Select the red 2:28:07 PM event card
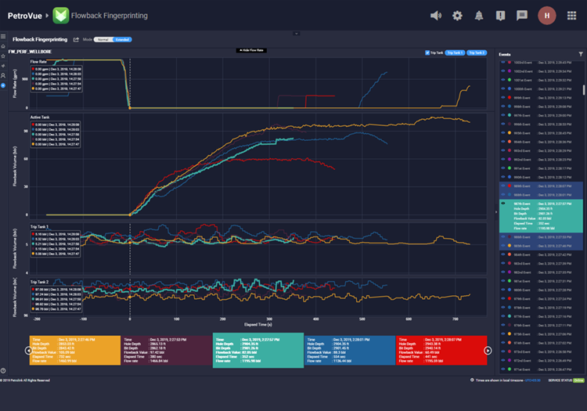The image size is (587, 411). coord(441,351)
